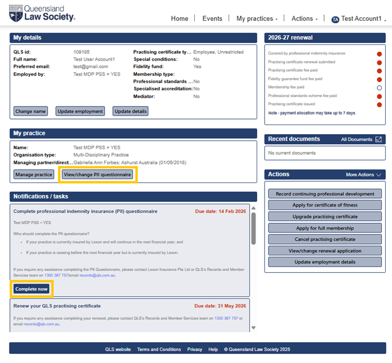Image resolution: width=392 pixels, height=363 pixels.
Task: Go to the Home menu item
Action: [x=179, y=19]
